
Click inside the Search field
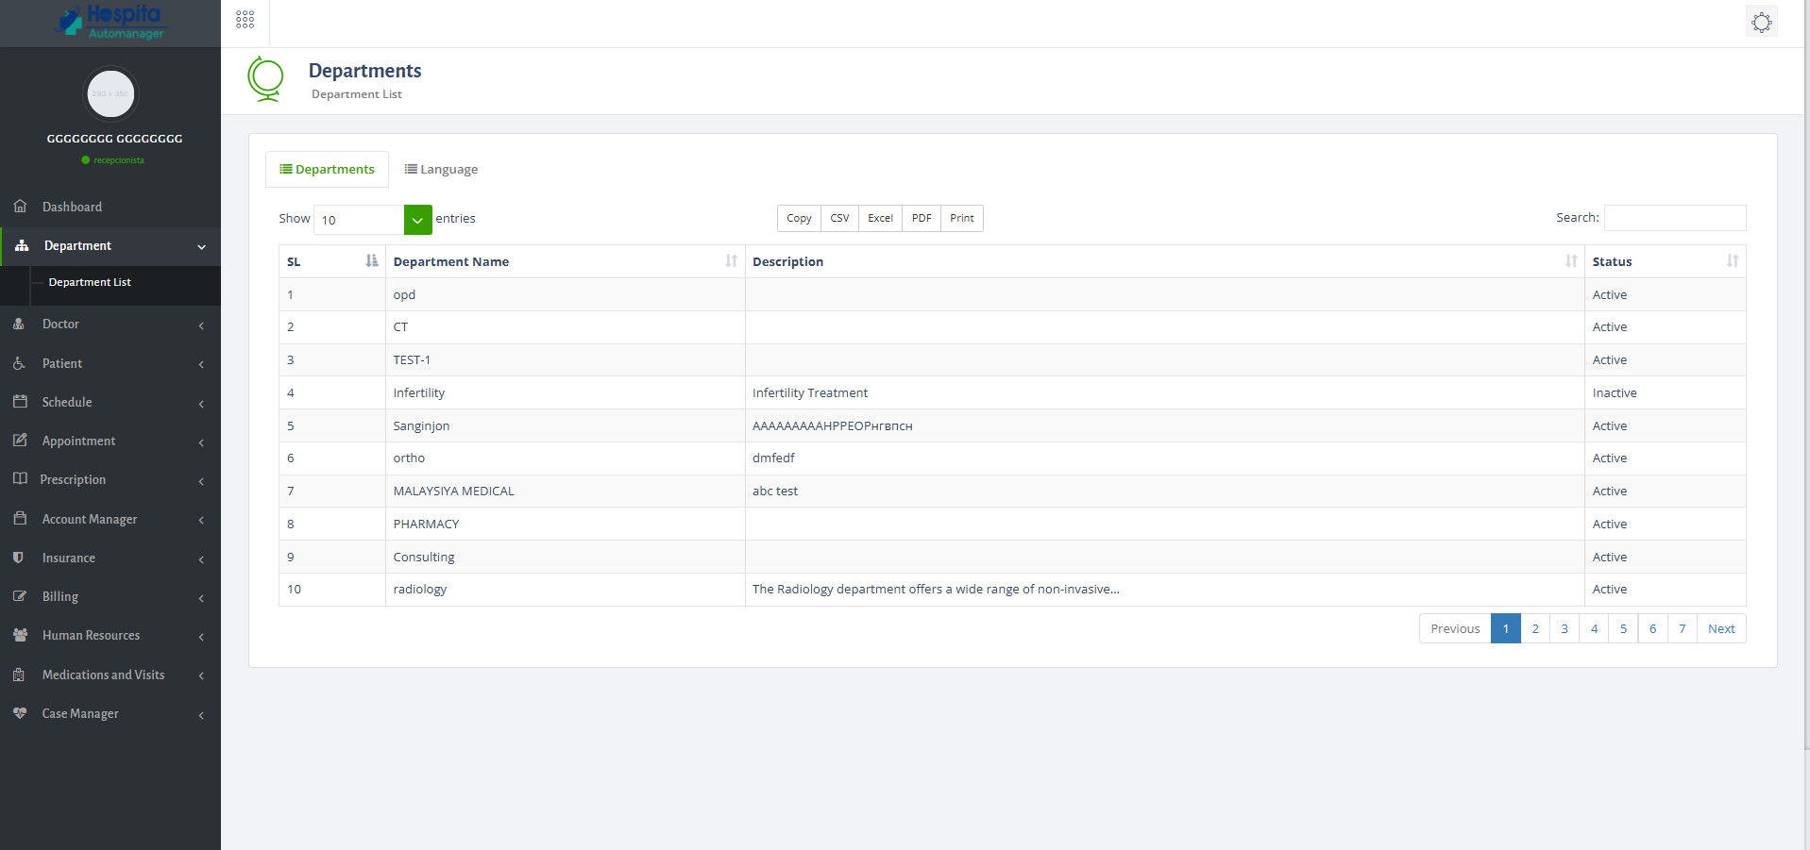click(x=1674, y=218)
